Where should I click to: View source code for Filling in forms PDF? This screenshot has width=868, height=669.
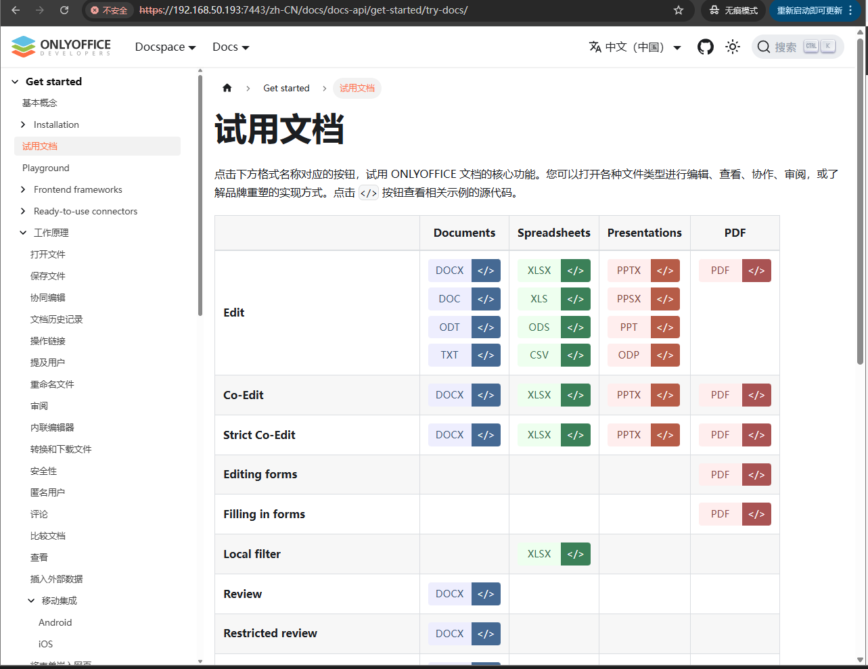pos(756,514)
